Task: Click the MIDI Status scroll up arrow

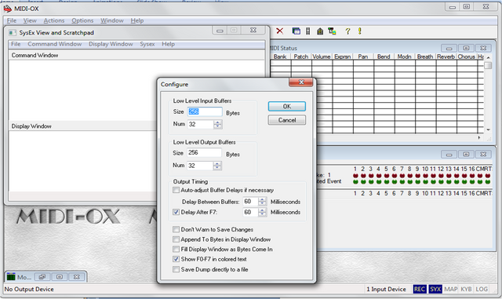Action: pos(488,57)
